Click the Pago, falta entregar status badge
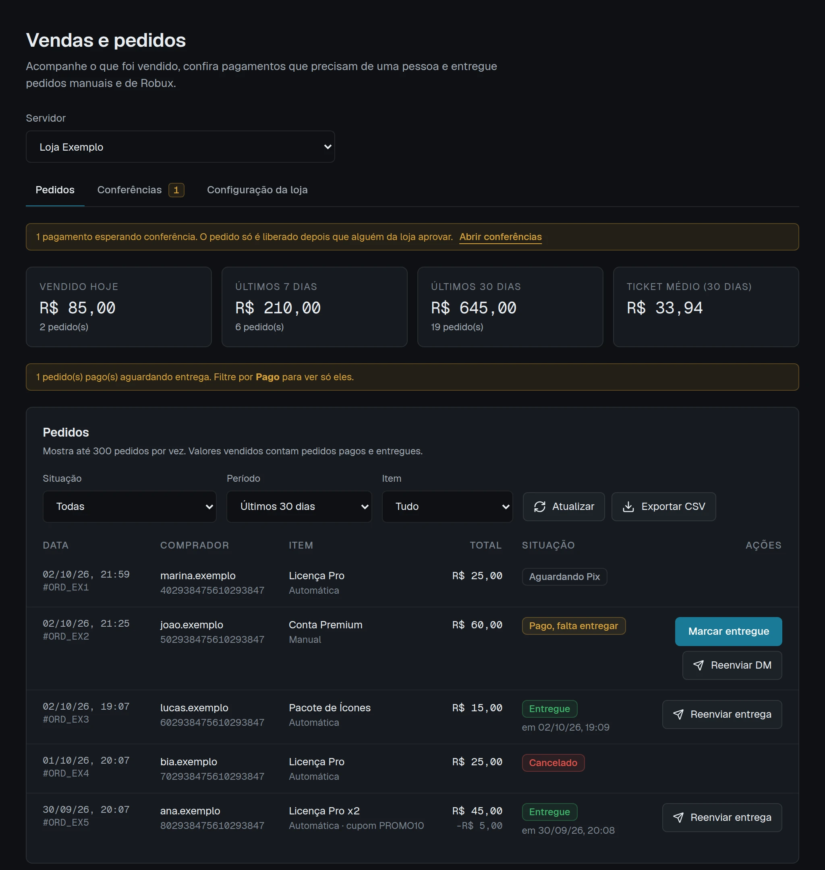Viewport: 825px width, 870px height. tap(574, 626)
